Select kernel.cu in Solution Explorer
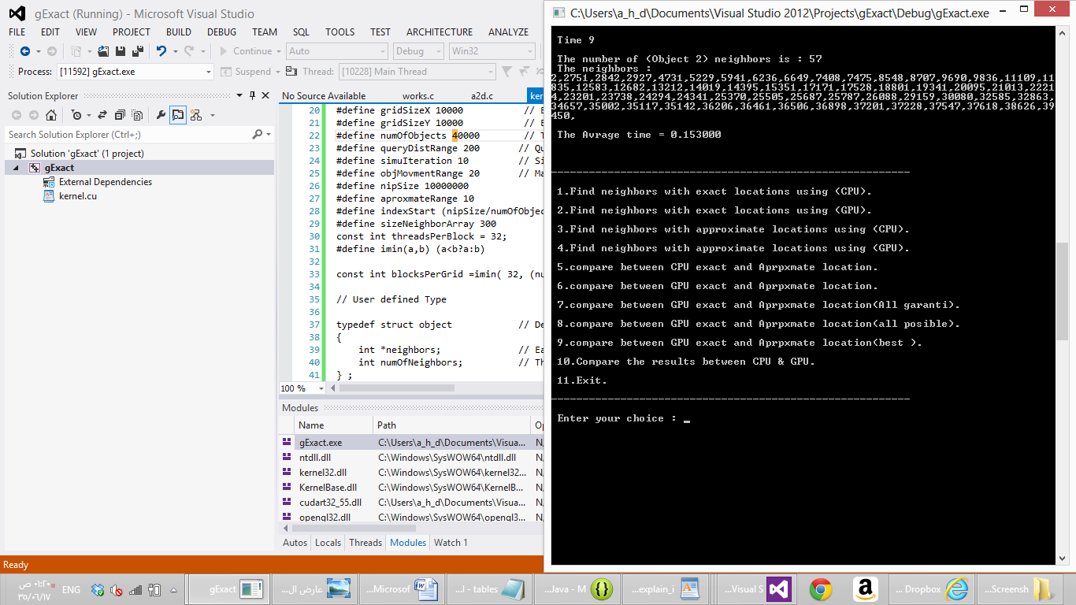The width and height of the screenshot is (1076, 605). click(x=78, y=196)
